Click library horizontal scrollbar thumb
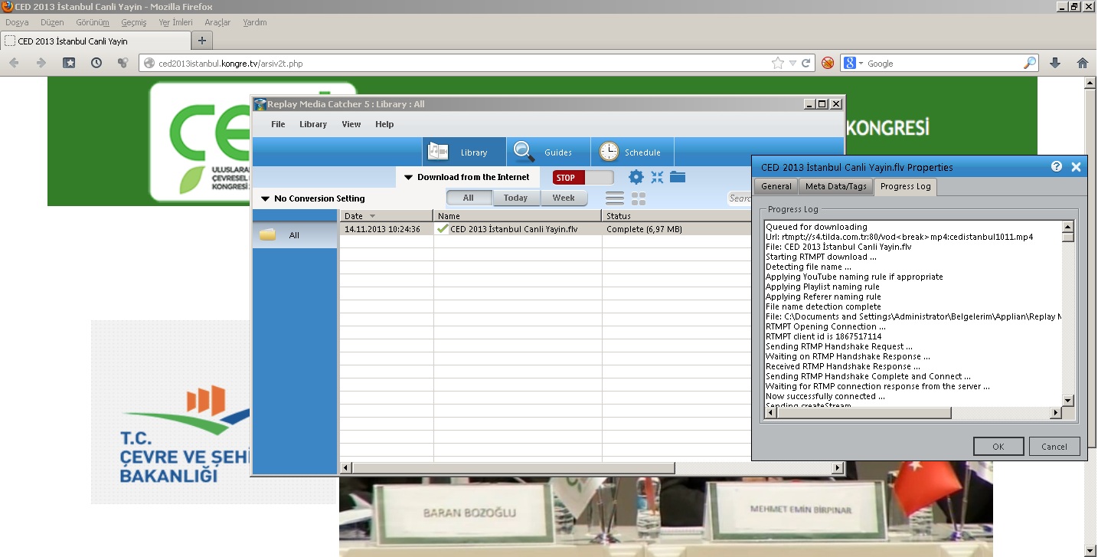Screen dimensions: 1098x557 click(x=512, y=467)
